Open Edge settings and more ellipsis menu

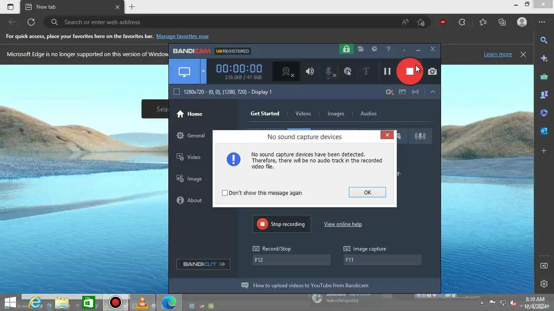(542, 22)
